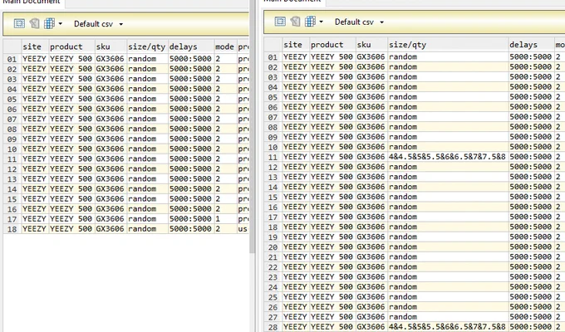This screenshot has height=332, width=565.
Task: Select the size/qty column header in right pane
Action: [448, 45]
